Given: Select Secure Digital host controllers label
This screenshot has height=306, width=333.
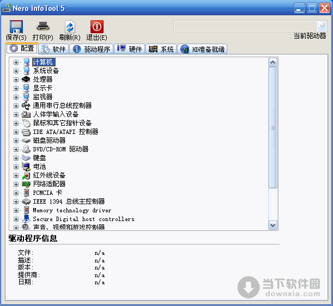Looking at the screenshot, I should [84, 219].
